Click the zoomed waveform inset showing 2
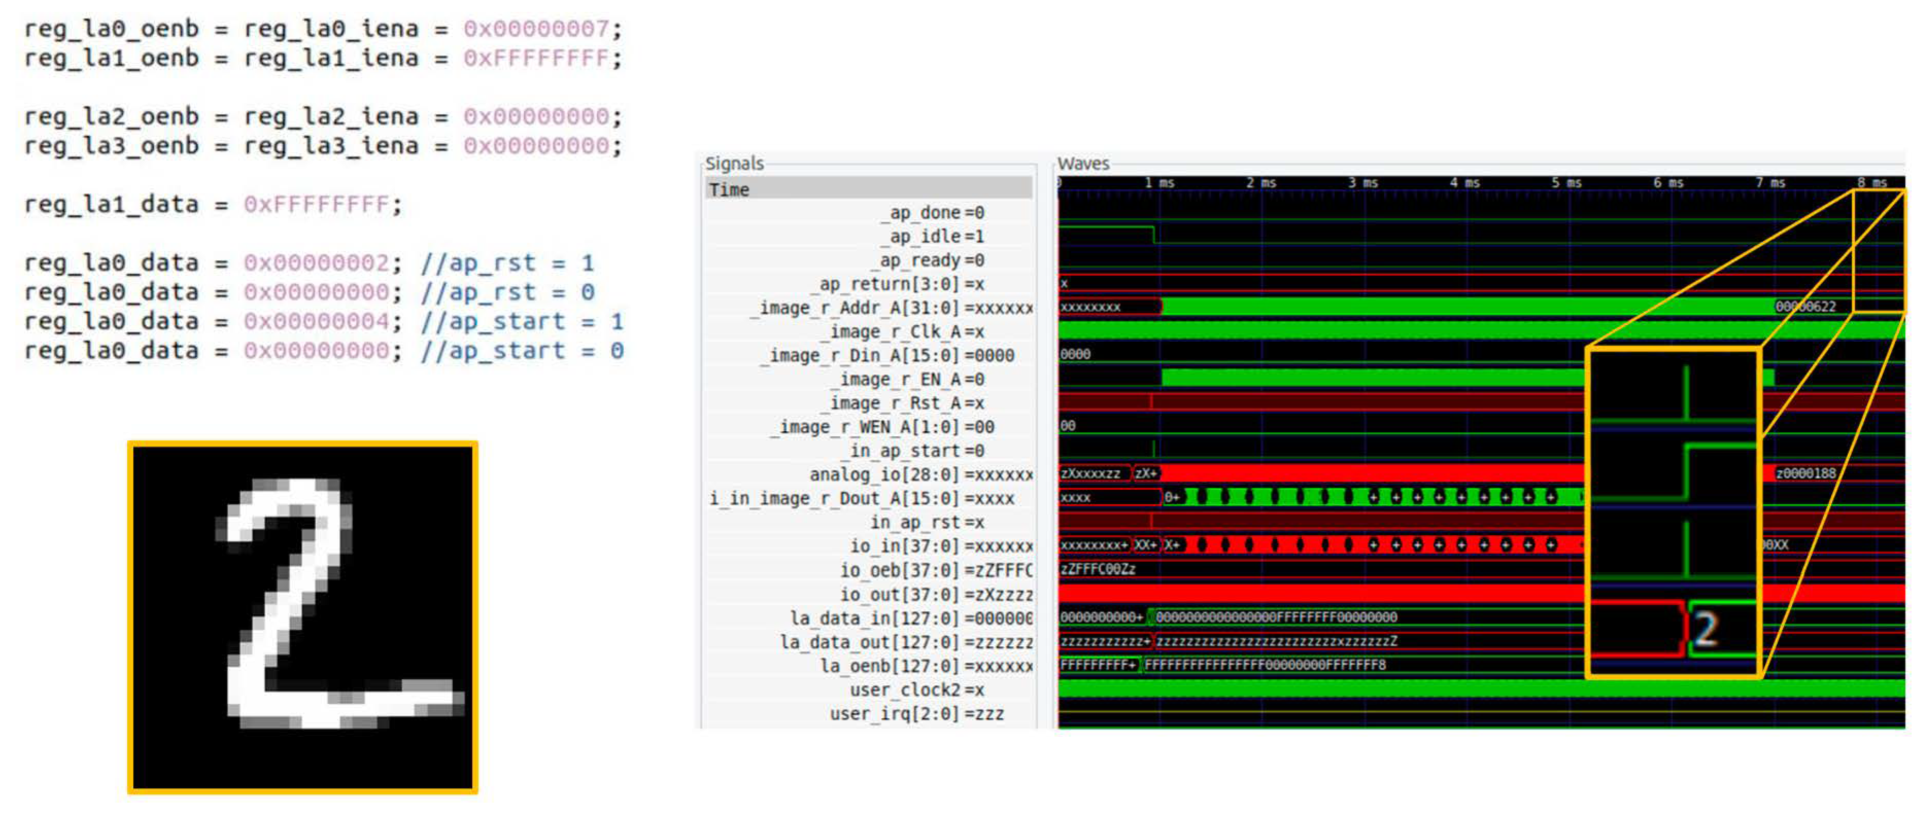 [x=1673, y=512]
